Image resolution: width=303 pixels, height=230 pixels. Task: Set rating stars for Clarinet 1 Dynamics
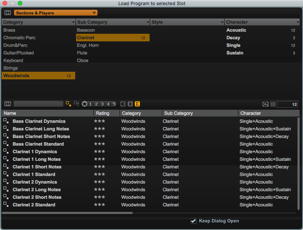click(x=99, y=152)
